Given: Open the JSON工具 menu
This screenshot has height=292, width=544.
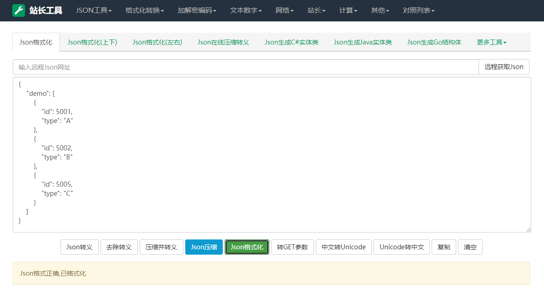Looking at the screenshot, I should point(94,10).
